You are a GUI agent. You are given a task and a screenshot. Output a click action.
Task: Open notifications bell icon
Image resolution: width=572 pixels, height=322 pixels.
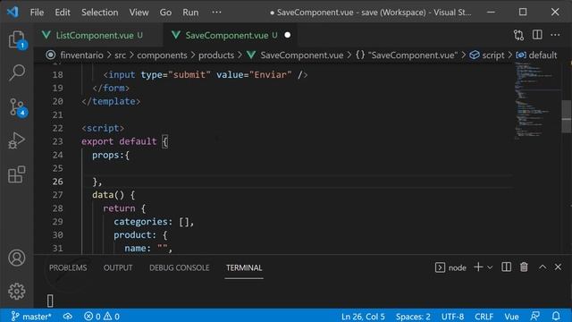pos(556,316)
